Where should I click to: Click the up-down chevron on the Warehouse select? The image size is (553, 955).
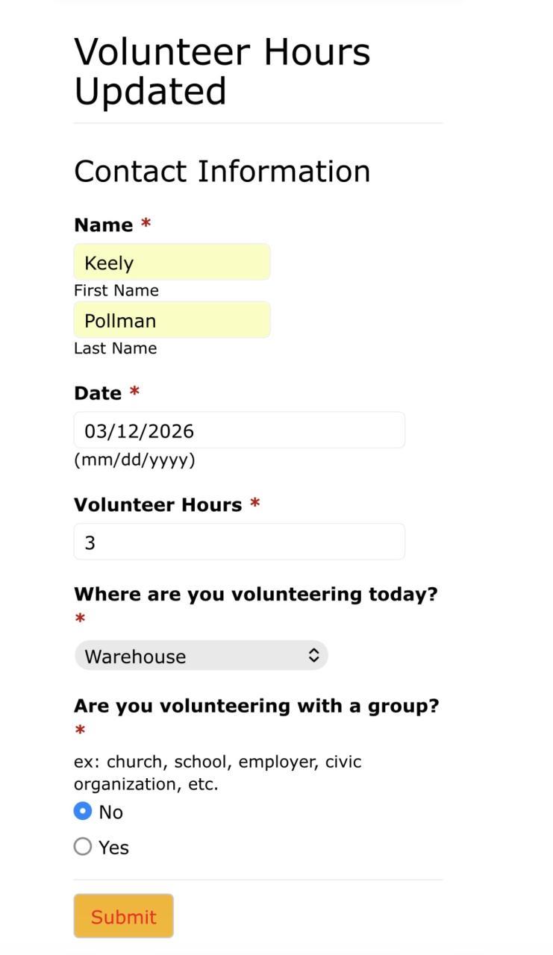[x=314, y=656]
